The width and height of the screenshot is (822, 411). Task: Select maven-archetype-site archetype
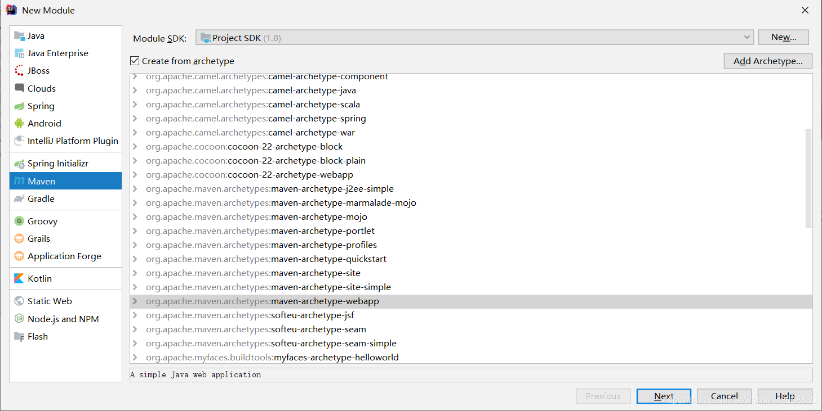pyautogui.click(x=471, y=273)
